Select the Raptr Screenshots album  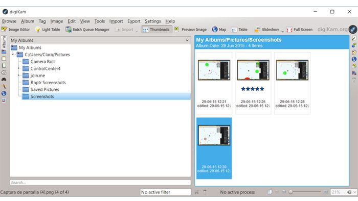click(48, 83)
